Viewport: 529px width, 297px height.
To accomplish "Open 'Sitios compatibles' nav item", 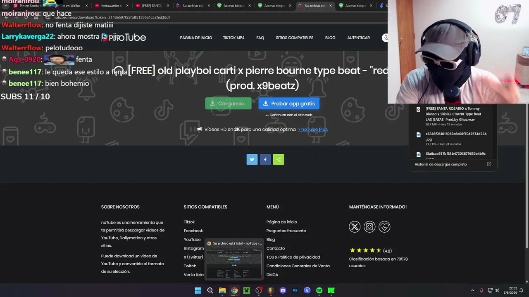I will click(295, 38).
